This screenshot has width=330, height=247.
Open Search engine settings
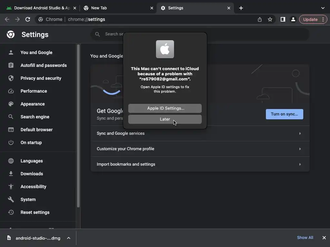pyautogui.click(x=35, y=117)
